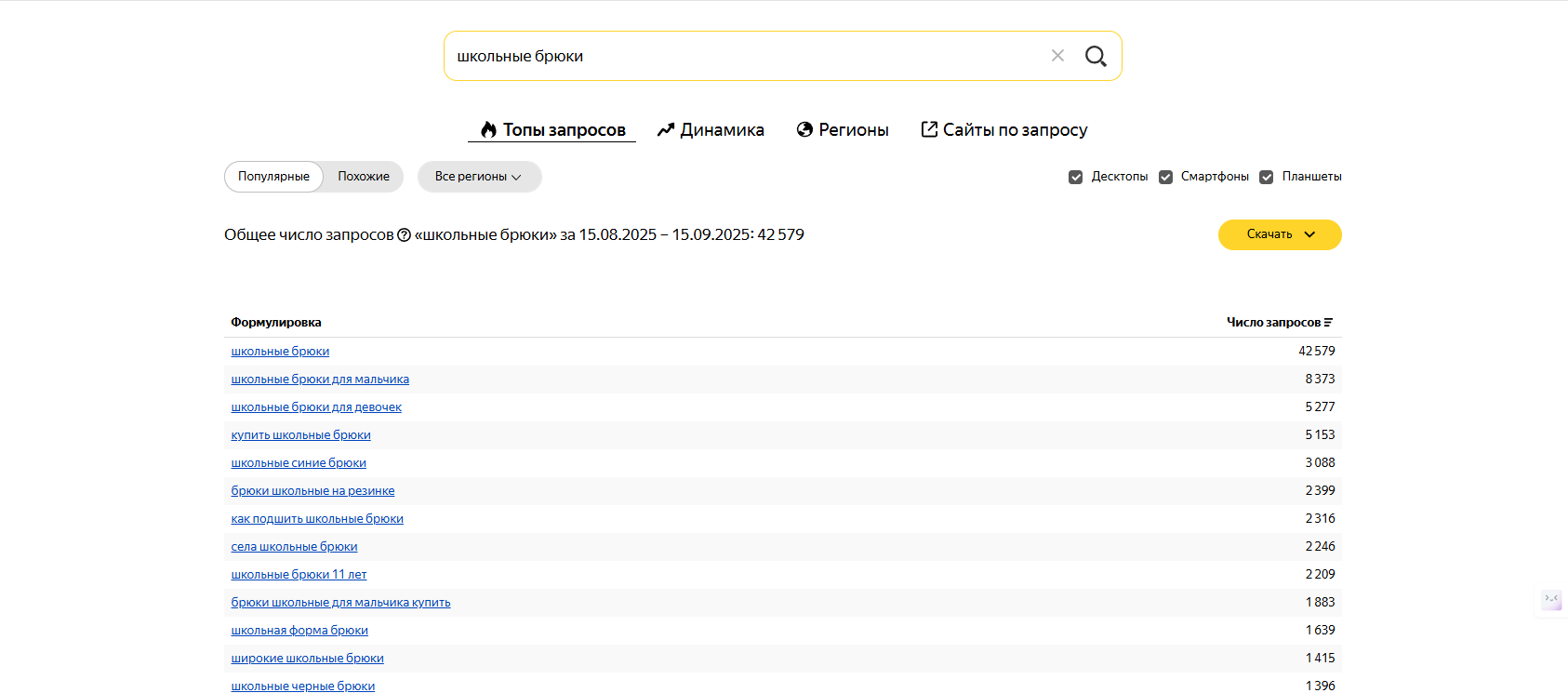Image resolution: width=1568 pixels, height=693 pixels.
Task: Open the Скачать download dropdown
Action: (x=1280, y=234)
